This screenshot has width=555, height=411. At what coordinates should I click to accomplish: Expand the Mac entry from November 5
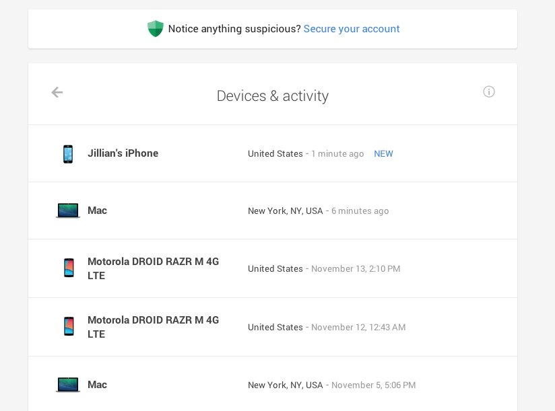(97, 385)
